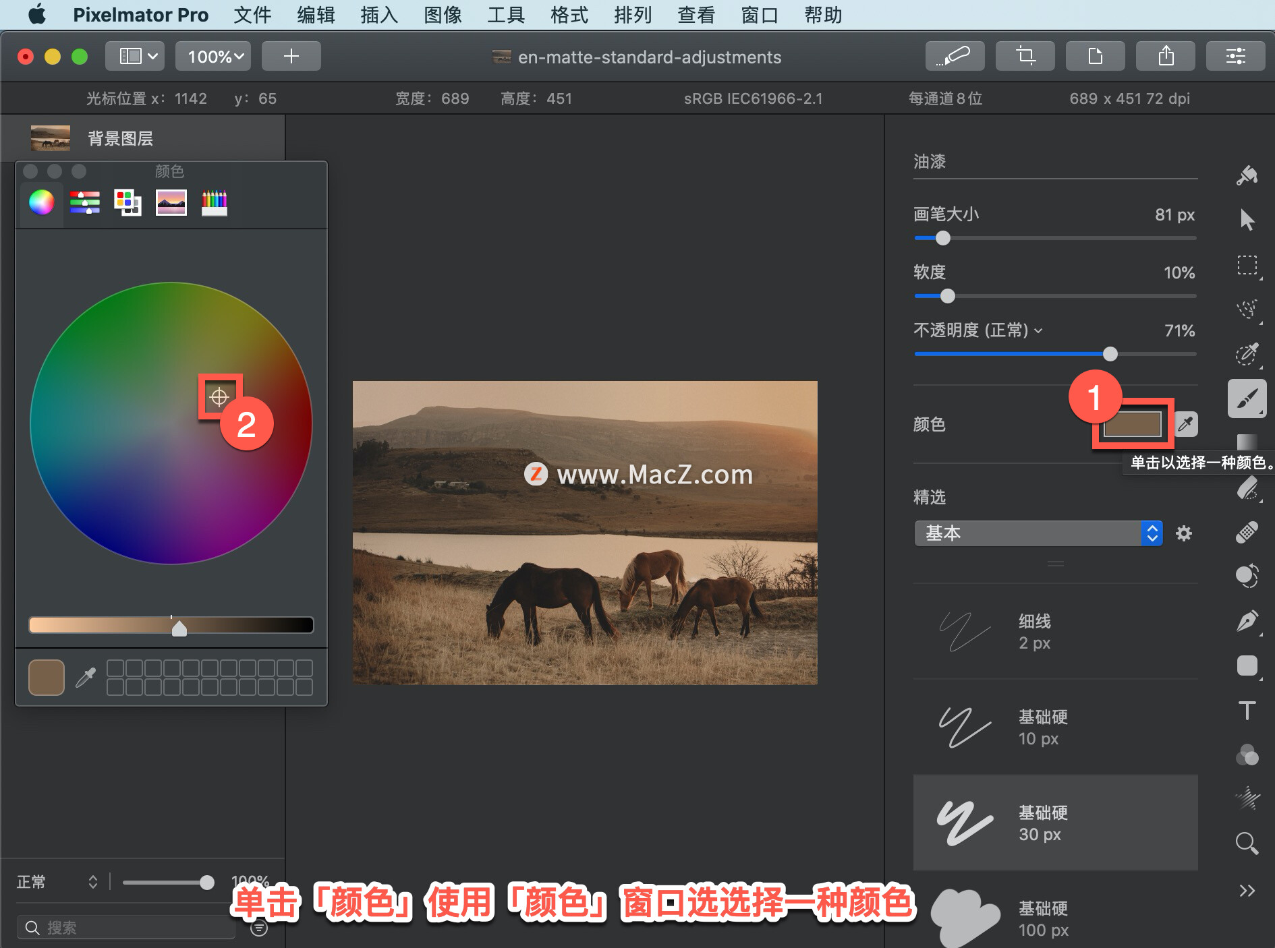The width and height of the screenshot is (1275, 948).
Task: Click the filter icon beside layer search
Action: point(259,928)
